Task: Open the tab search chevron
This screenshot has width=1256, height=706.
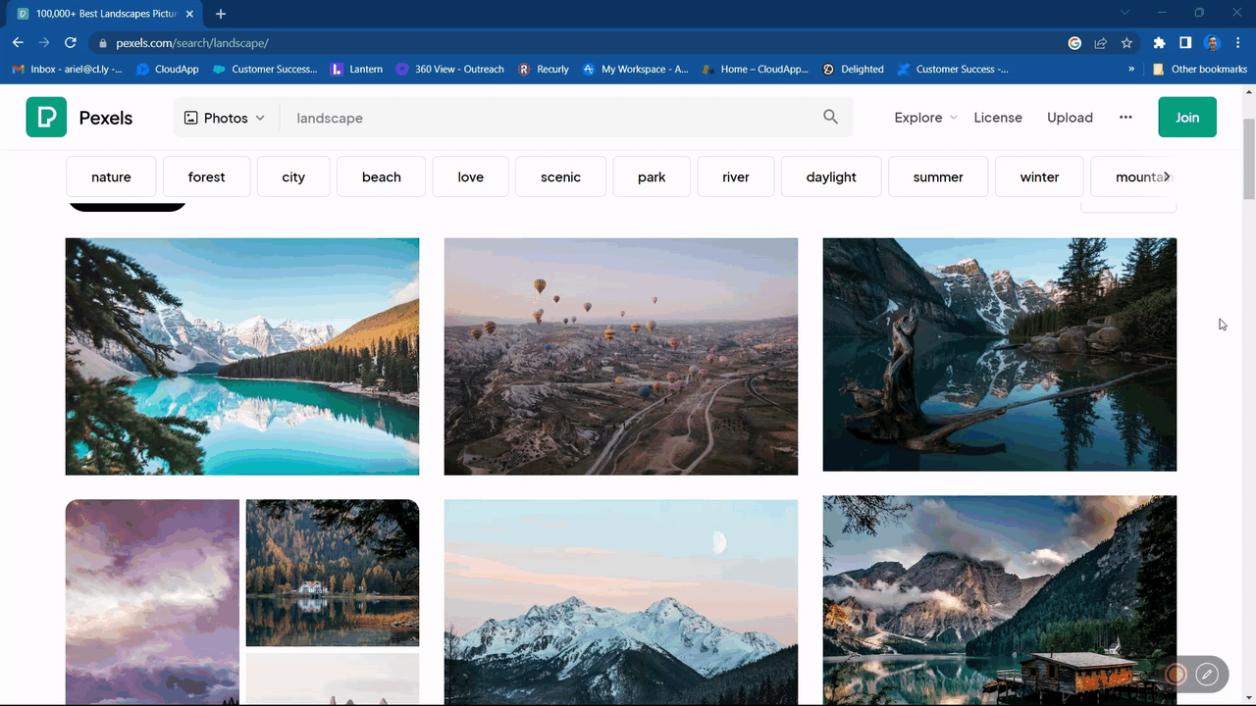Action: tap(1125, 13)
